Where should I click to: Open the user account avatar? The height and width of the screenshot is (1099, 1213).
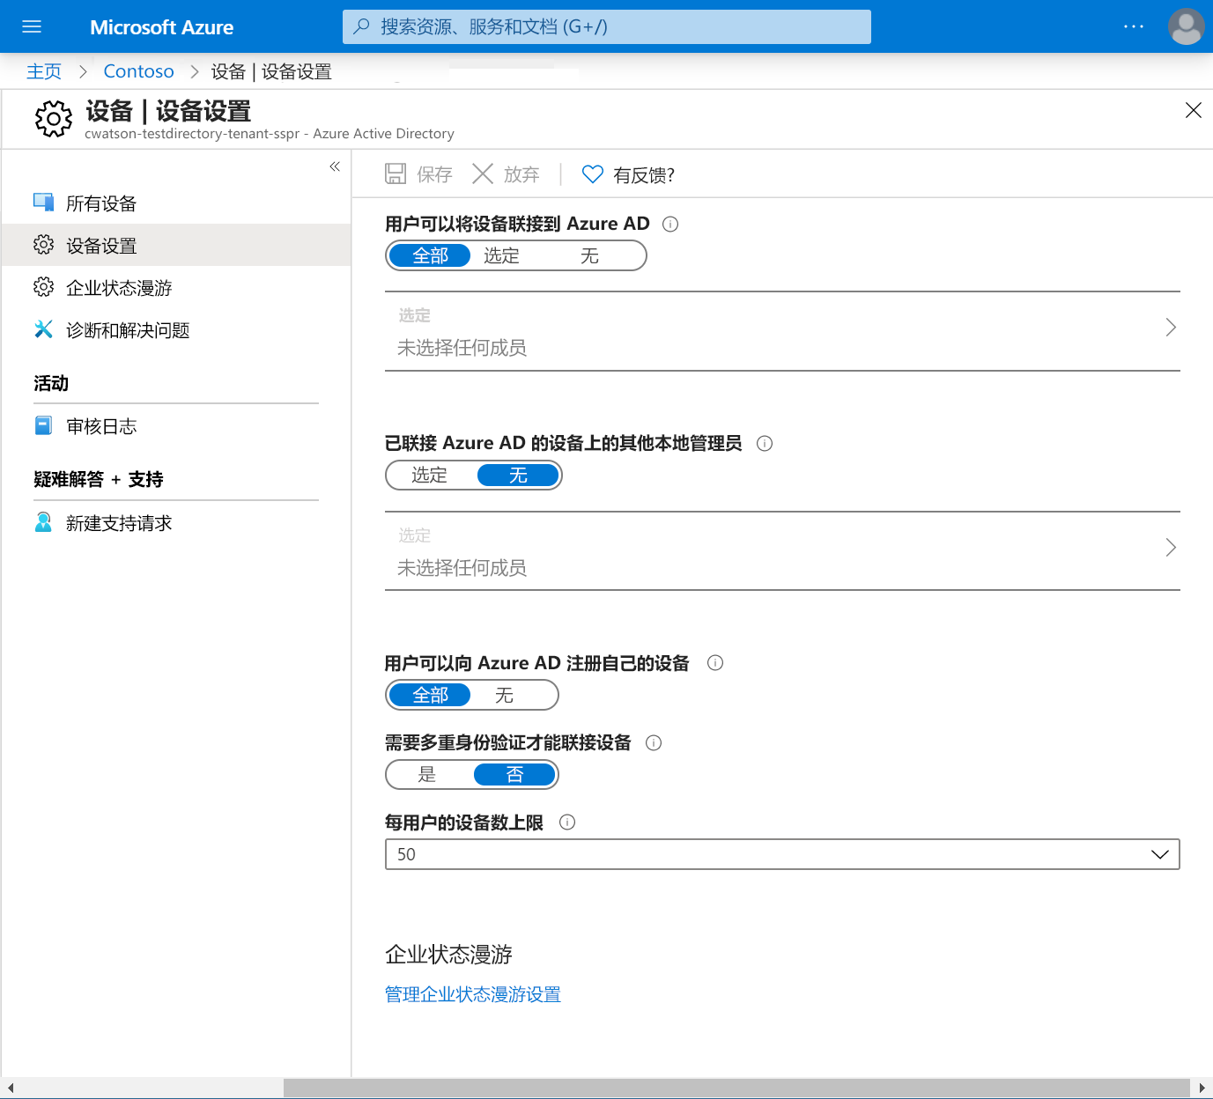coord(1186,26)
